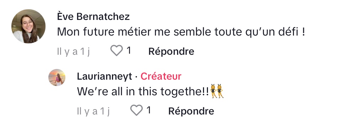This screenshot has width=337, height=128.
Task: Select the comment text "Mon future métier me semble"
Action: 134,32
